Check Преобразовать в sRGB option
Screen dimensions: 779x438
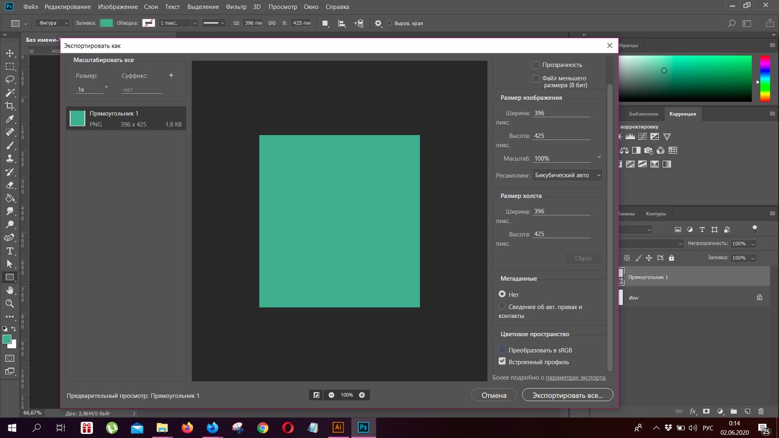[502, 350]
